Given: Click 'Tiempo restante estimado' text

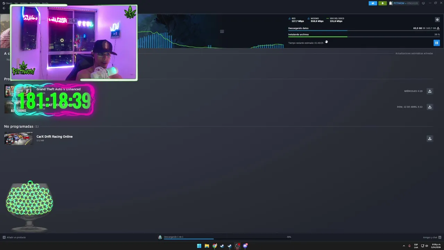Looking at the screenshot, I should click(x=306, y=43).
